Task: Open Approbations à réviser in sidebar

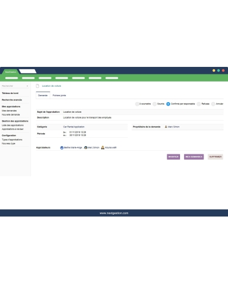Action: [x=13, y=129]
